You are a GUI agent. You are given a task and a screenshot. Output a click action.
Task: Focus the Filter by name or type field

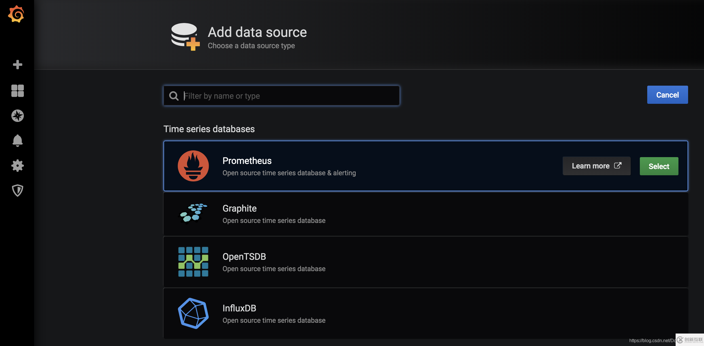coord(290,96)
